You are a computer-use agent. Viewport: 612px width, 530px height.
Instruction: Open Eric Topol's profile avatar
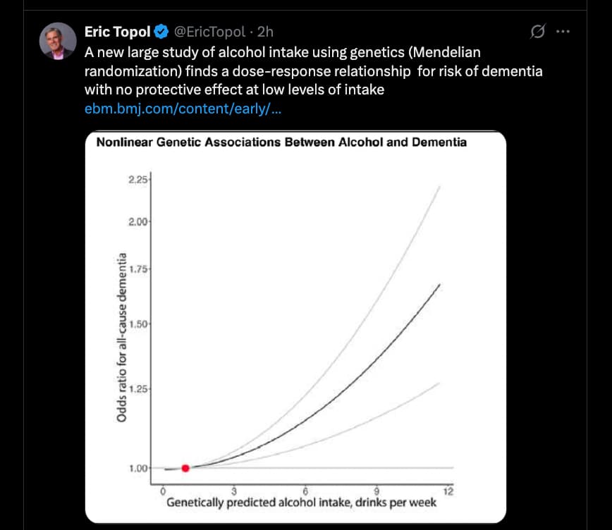[x=58, y=41]
